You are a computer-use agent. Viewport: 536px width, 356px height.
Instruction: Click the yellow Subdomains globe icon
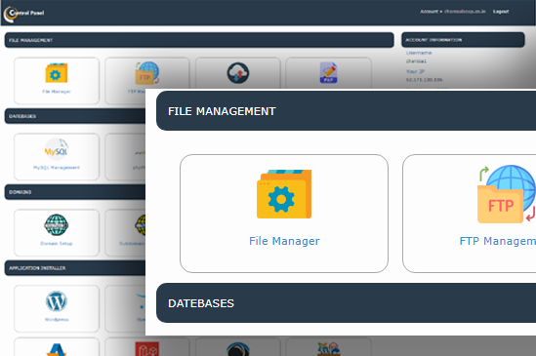[141, 224]
